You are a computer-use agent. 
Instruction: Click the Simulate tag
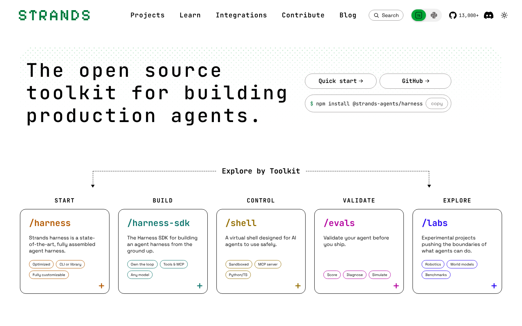click(x=380, y=275)
